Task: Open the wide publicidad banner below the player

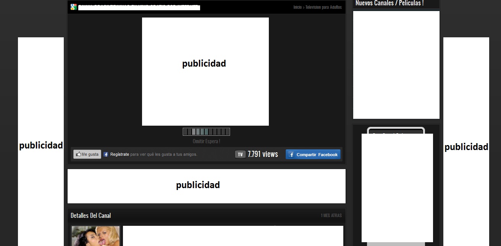Action: (x=206, y=186)
